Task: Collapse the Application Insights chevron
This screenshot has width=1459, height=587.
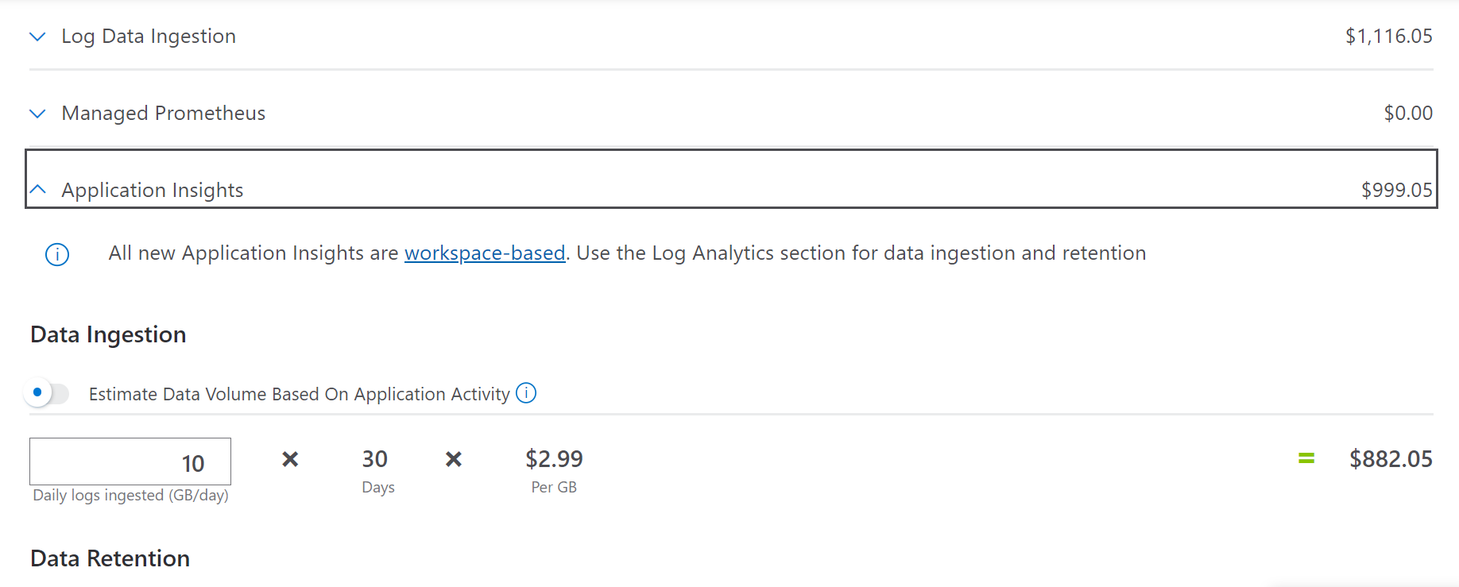Action: pos(37,190)
